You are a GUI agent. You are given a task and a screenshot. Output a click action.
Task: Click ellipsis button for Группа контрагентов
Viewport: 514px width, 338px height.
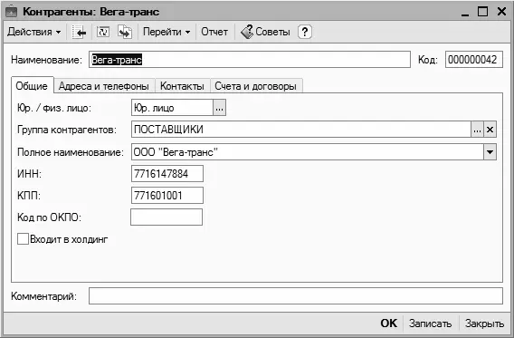[x=477, y=130]
